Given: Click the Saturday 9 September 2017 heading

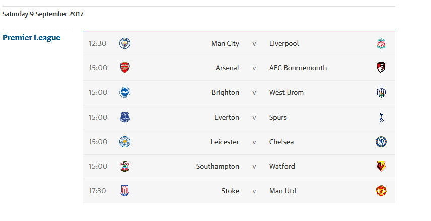Looking at the screenshot, I should (x=43, y=14).
